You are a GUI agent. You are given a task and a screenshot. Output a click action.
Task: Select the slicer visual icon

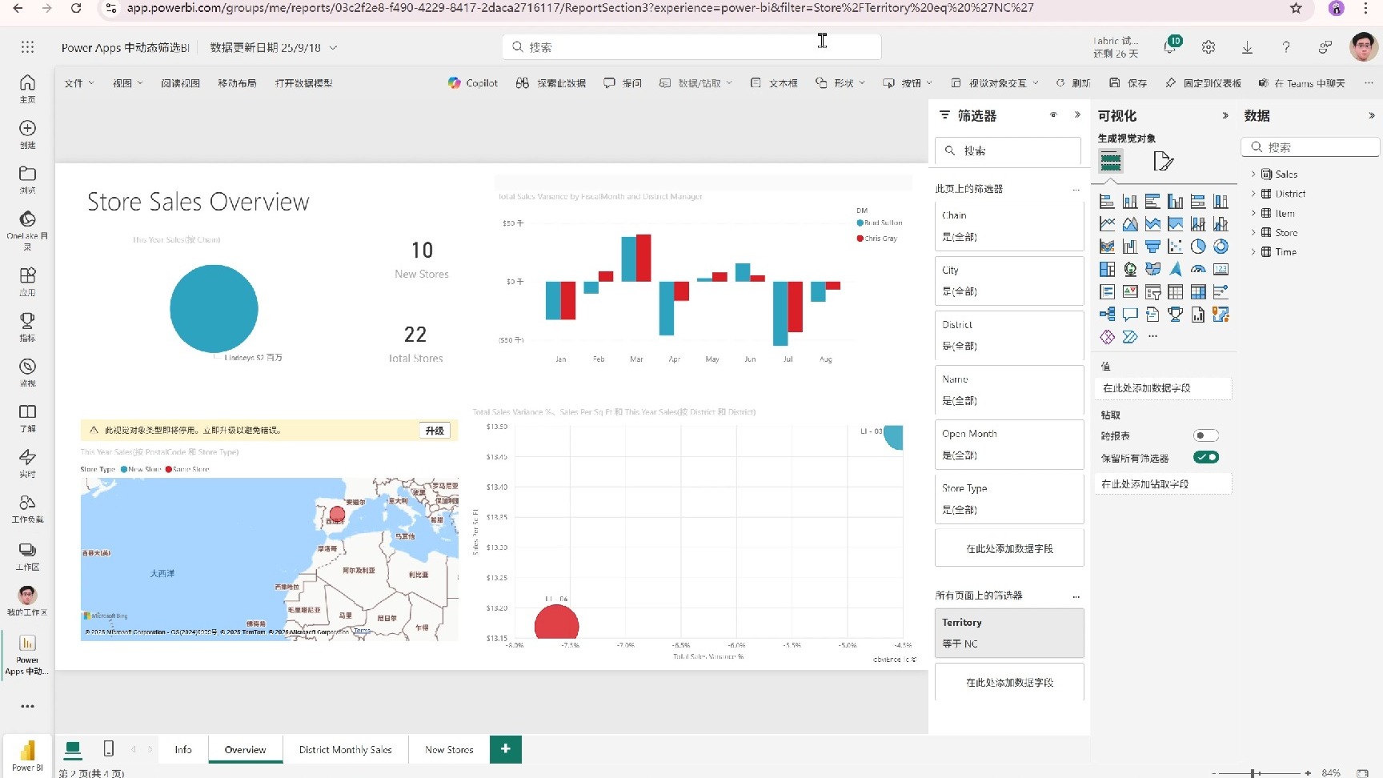(x=1153, y=291)
